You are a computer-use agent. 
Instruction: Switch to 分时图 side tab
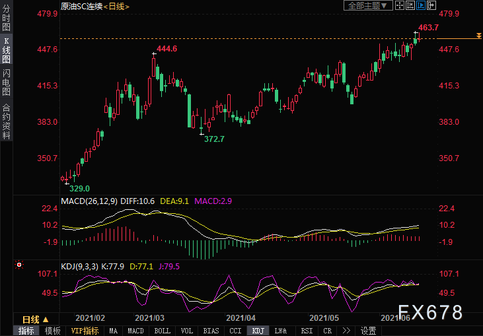6,18
